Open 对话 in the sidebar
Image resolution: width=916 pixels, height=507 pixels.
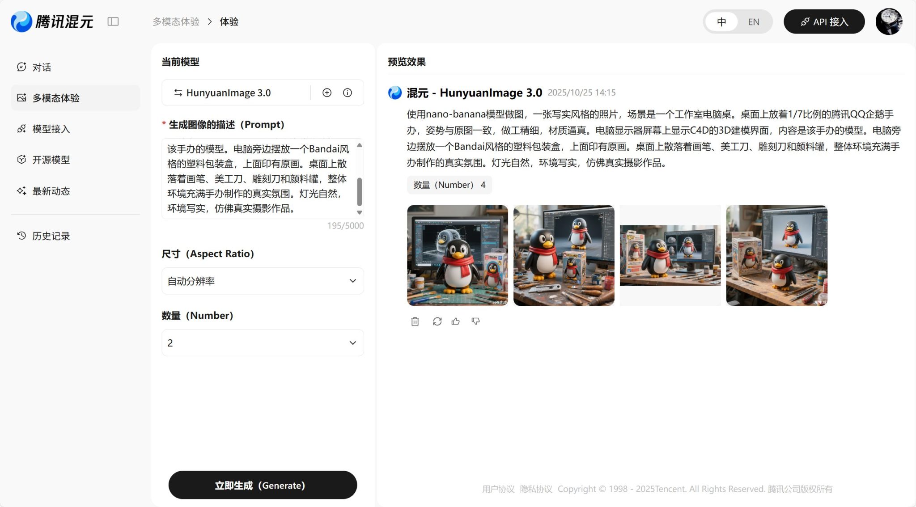click(x=42, y=67)
